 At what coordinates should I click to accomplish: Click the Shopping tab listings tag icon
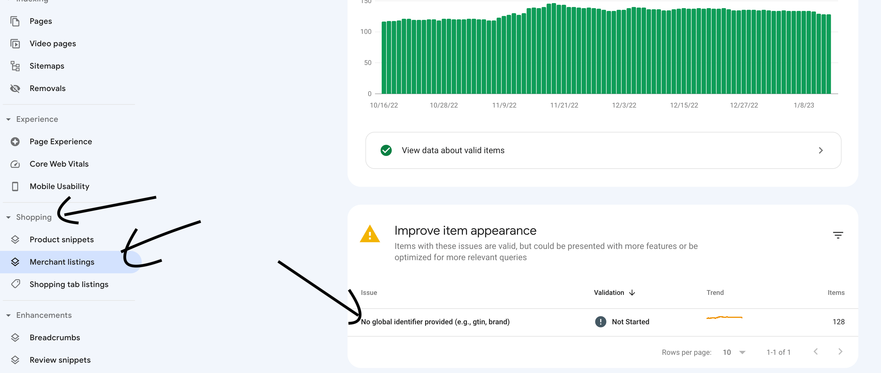[x=15, y=284]
